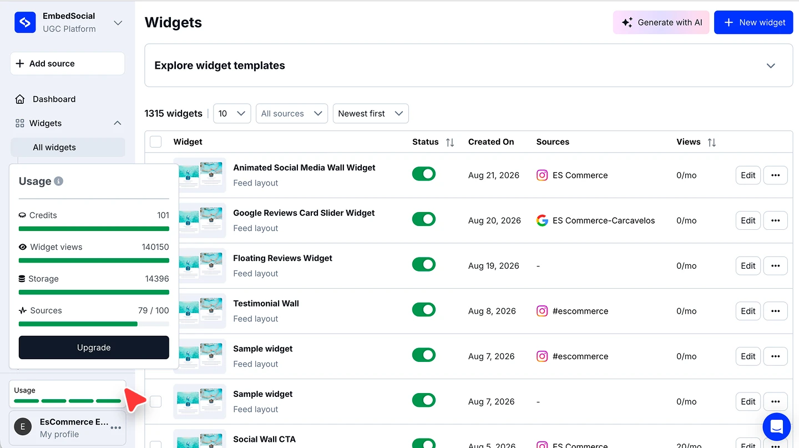
Task: Collapse the Widgets sidebar menu
Action: click(x=117, y=123)
